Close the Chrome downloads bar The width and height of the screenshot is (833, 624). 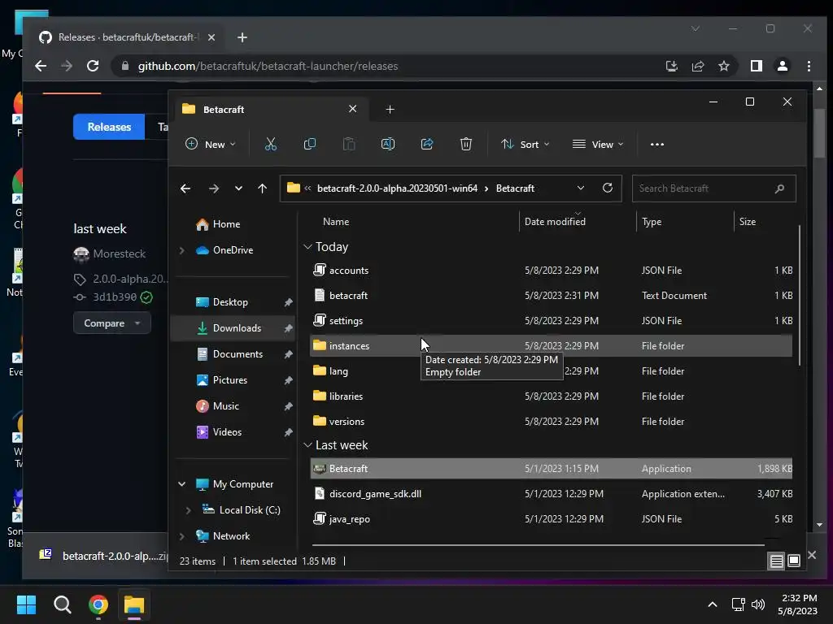812,555
